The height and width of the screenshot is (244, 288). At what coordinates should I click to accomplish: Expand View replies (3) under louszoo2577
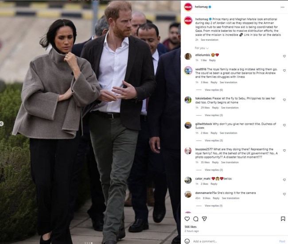click(x=214, y=170)
